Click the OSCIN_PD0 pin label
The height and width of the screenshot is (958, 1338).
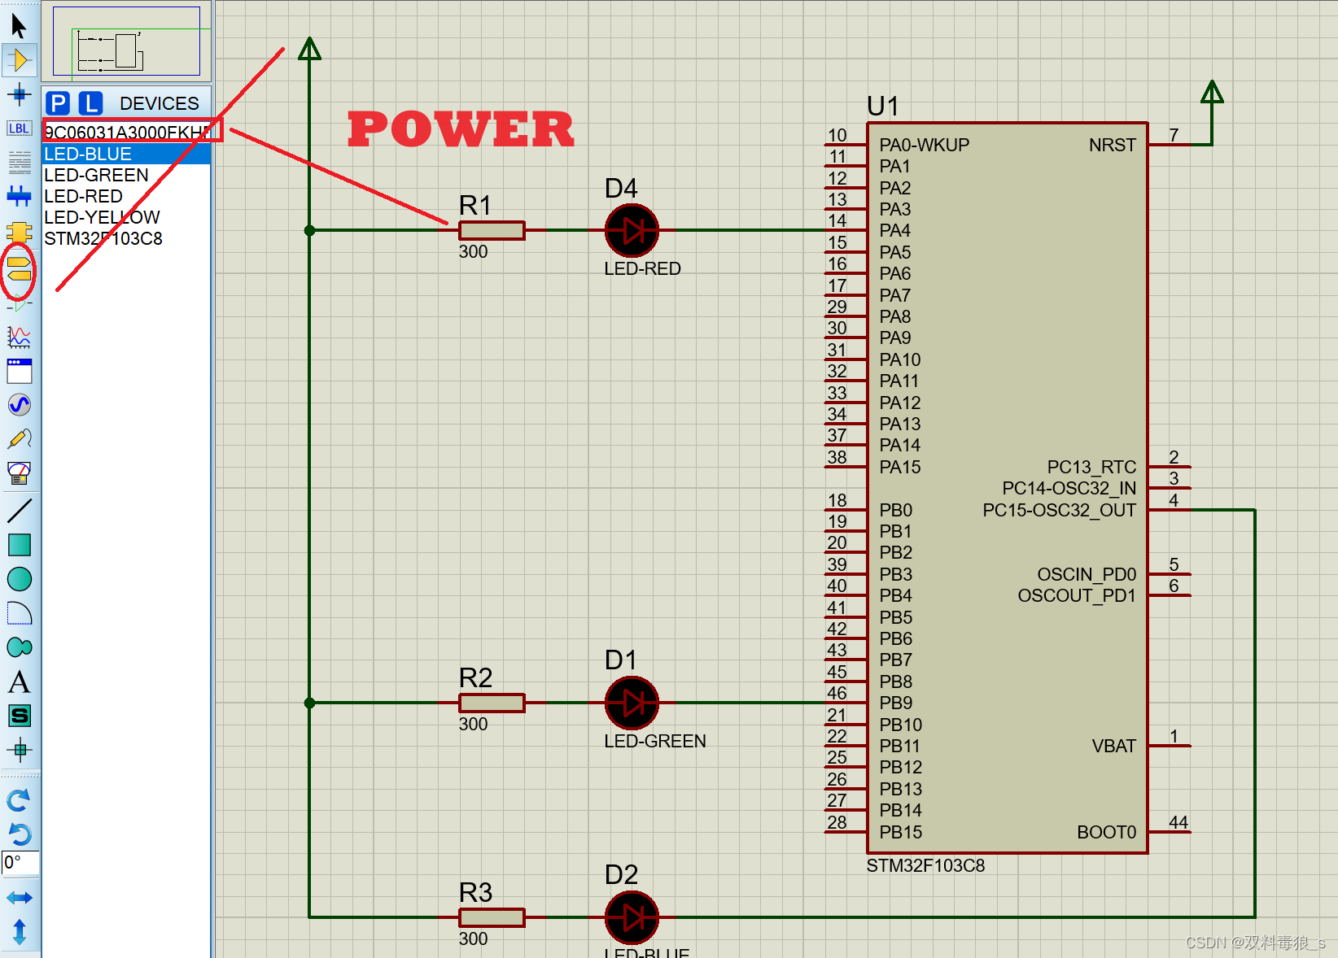[x=1087, y=574]
